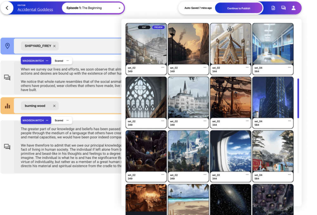Select the purple mushroom houses thumbnail
The width and height of the screenshot is (317, 215).
[x=273, y=199]
